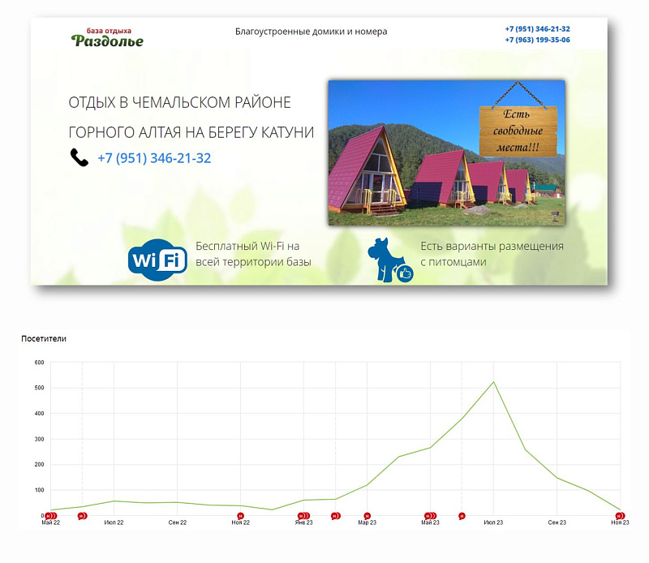This screenshot has height=563, width=649.
Task: Click the red note marker at Мар 23
Action: tap(367, 516)
